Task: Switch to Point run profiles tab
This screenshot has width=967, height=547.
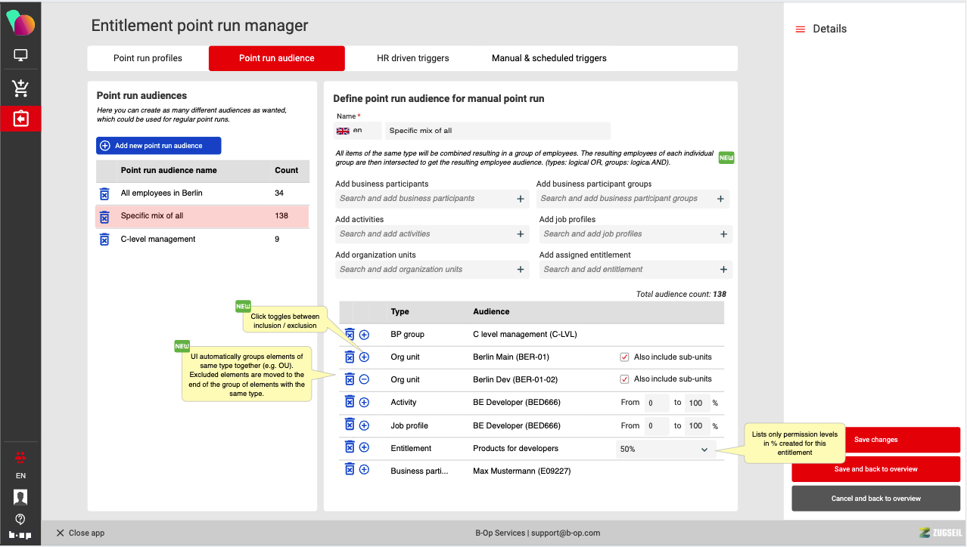Action: (148, 58)
